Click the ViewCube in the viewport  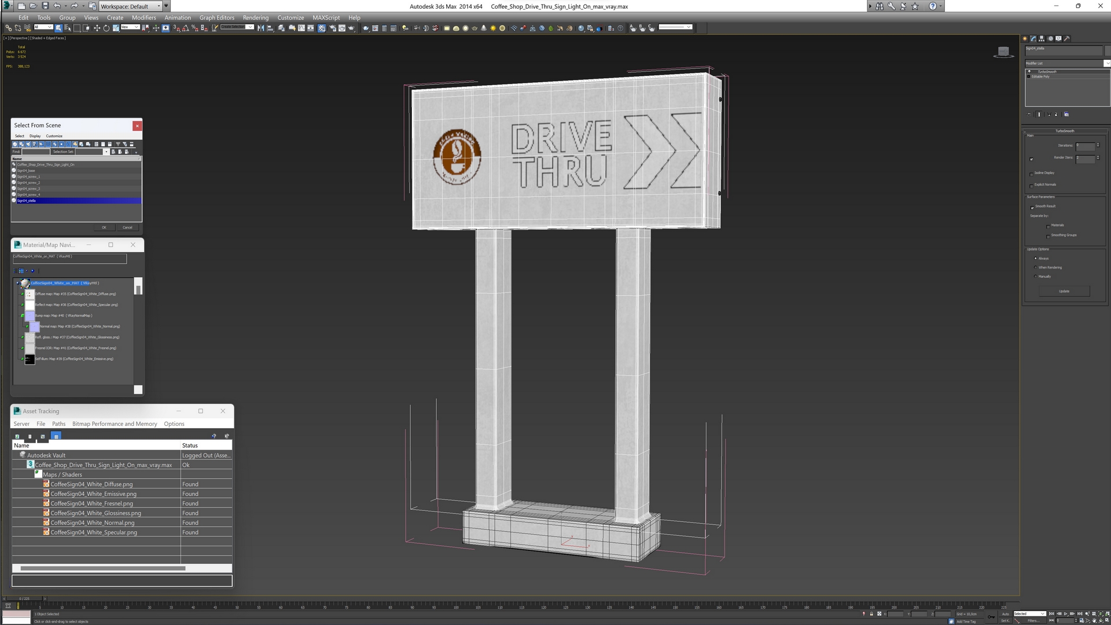click(1003, 52)
